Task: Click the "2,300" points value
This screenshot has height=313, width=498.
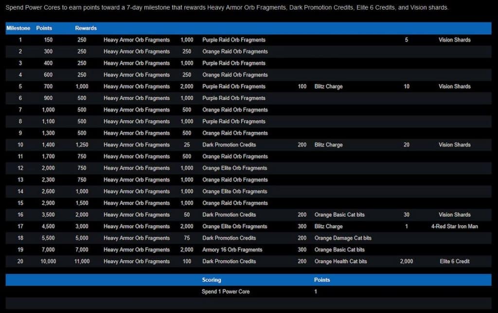Action: [x=48, y=180]
